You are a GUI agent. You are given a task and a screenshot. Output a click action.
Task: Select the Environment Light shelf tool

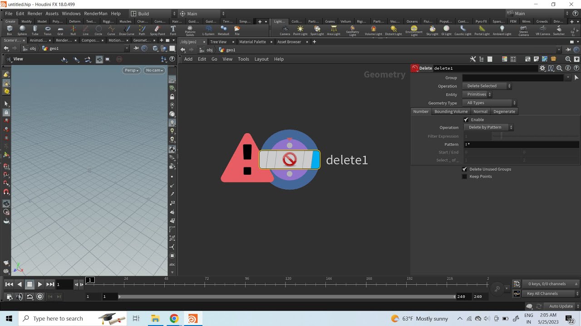(414, 30)
